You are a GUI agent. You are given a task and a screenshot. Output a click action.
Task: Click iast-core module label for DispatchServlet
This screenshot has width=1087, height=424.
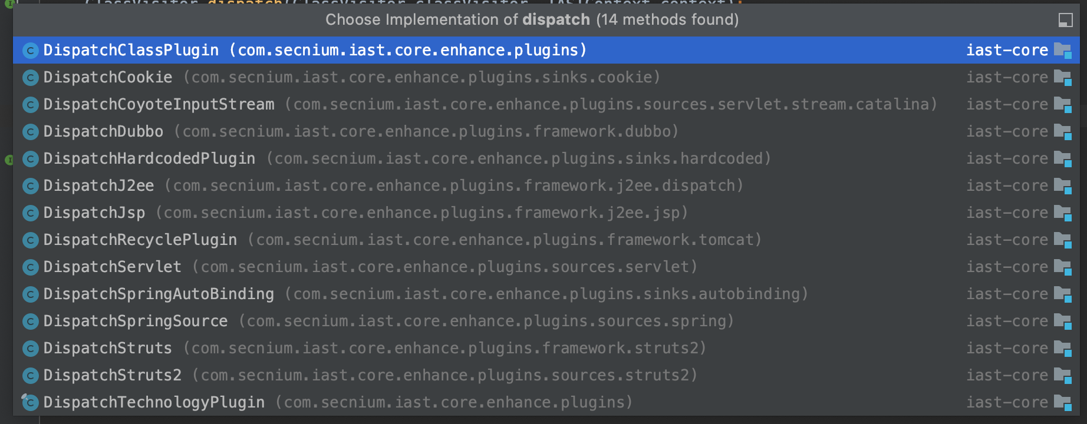[1006, 267]
